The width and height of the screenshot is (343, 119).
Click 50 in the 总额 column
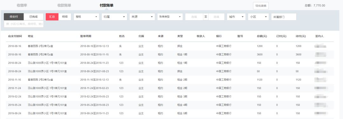(259, 71)
